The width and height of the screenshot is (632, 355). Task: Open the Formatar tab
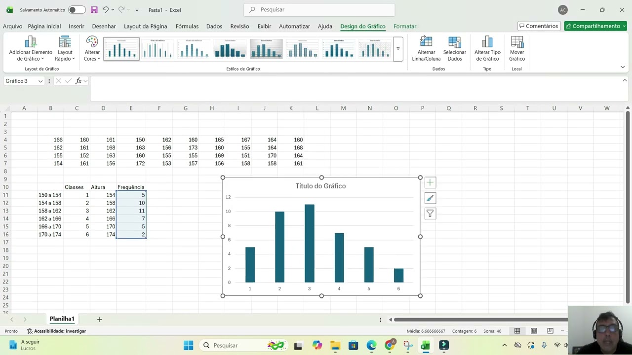click(405, 26)
